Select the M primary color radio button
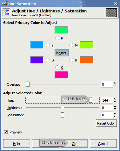The image size is (120, 151). point(71,45)
